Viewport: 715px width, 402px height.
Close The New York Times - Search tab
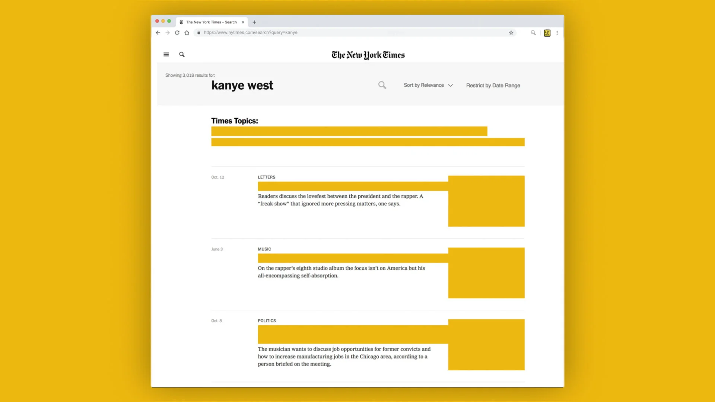click(x=243, y=22)
